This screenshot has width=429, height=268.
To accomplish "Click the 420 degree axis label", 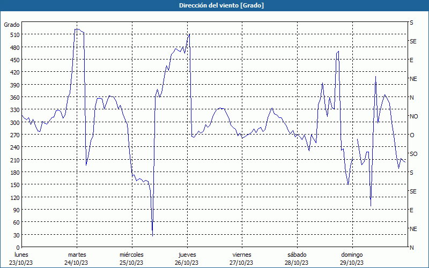I will (x=14, y=72).
